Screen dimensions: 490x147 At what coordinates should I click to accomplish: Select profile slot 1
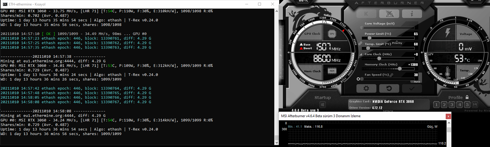pos(436,105)
